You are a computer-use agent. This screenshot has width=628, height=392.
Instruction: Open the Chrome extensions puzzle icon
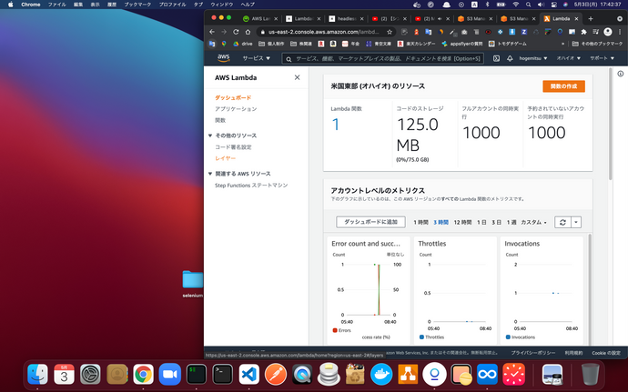(584, 32)
